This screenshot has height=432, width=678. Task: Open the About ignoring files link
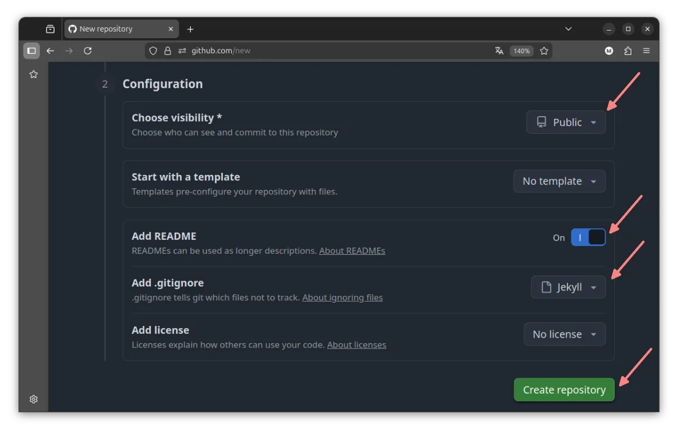(x=342, y=297)
